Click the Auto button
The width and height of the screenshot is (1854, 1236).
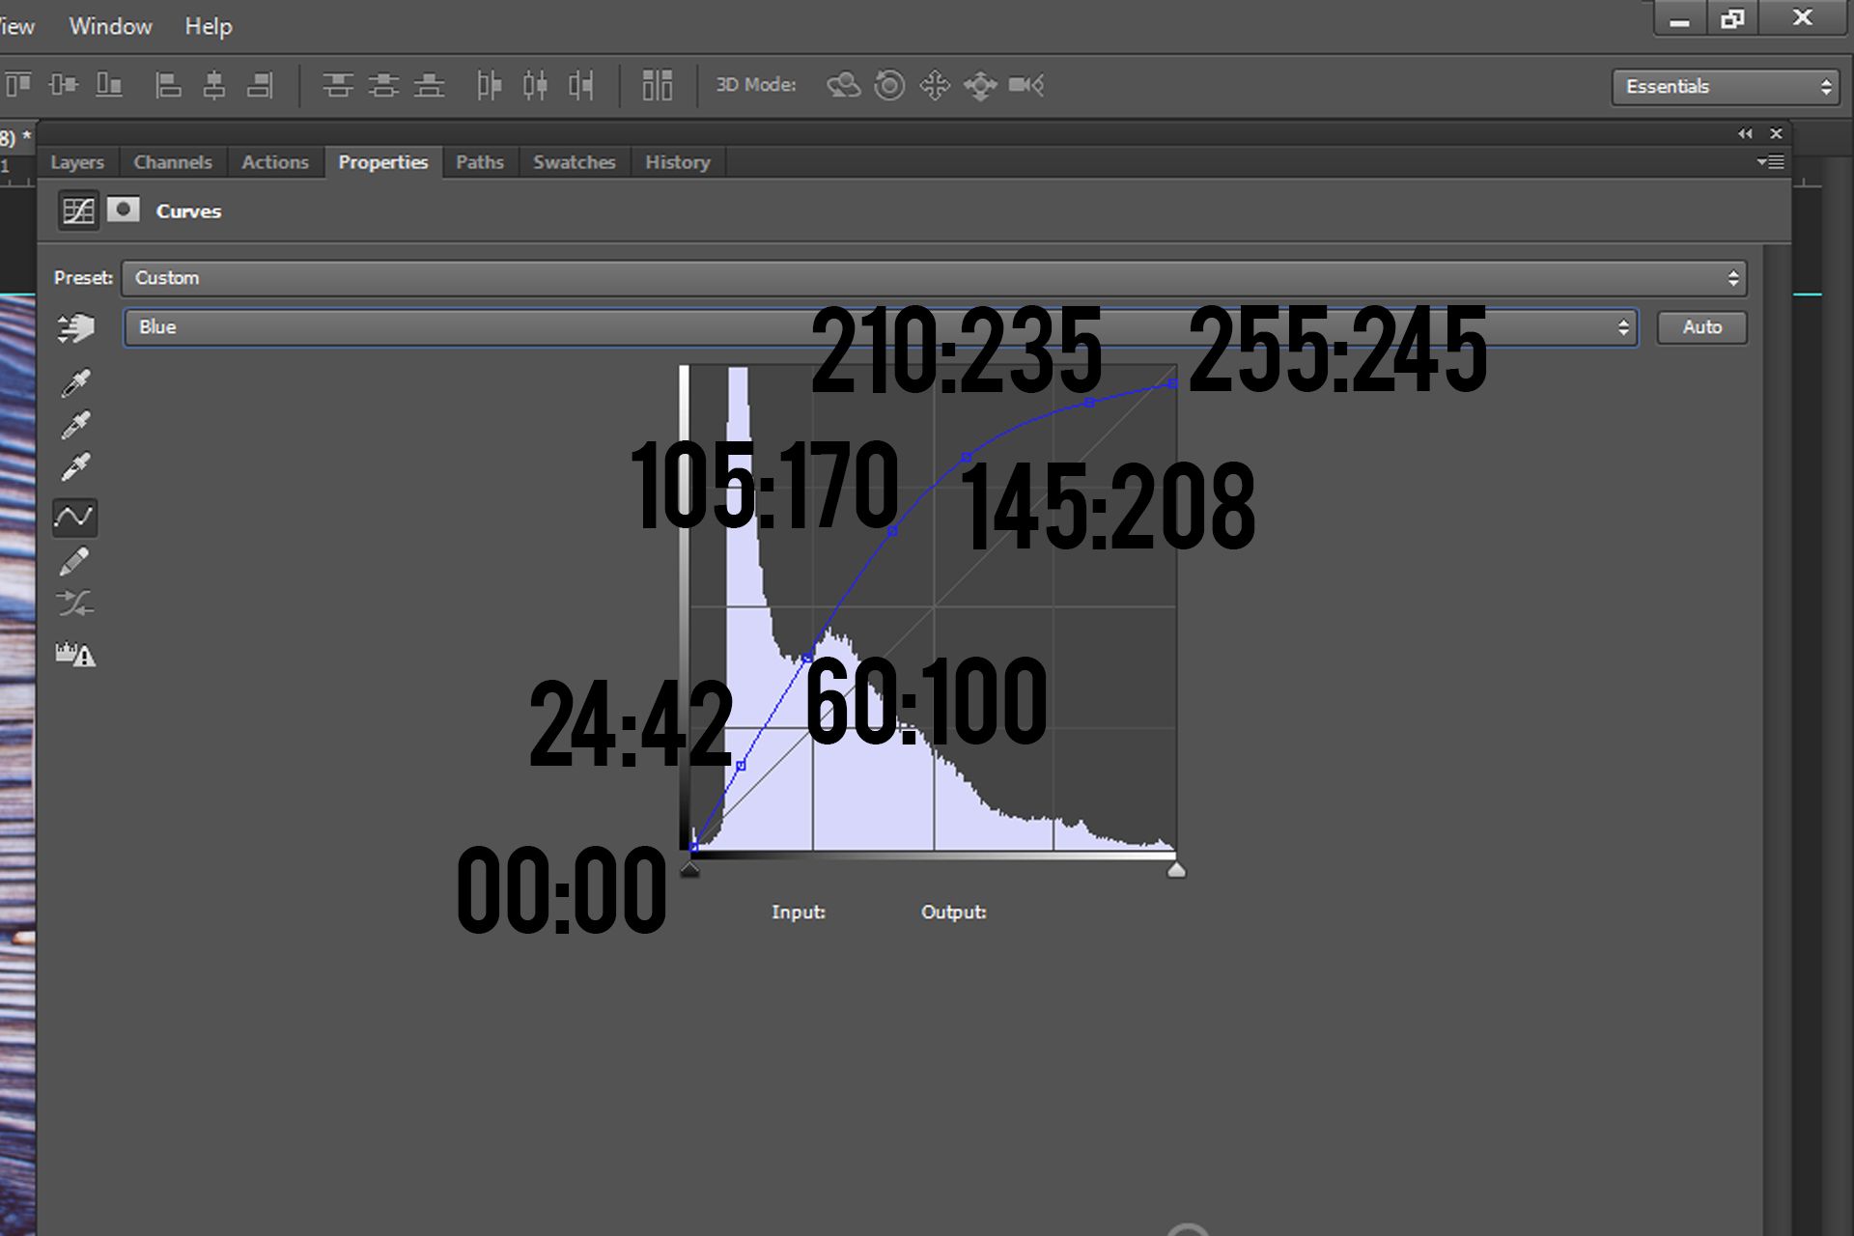coord(1701,327)
